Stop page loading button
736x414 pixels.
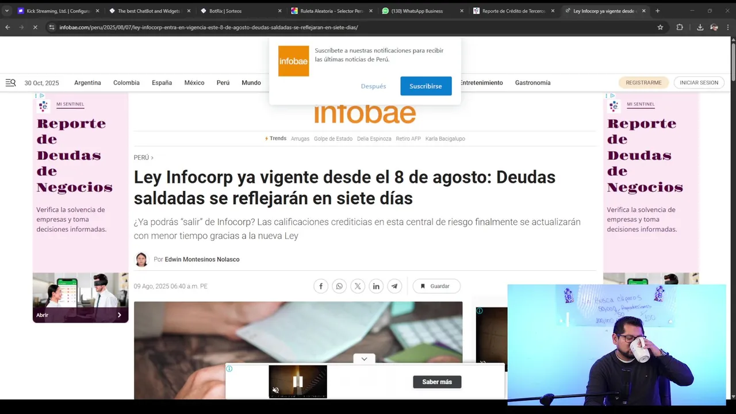[35, 27]
